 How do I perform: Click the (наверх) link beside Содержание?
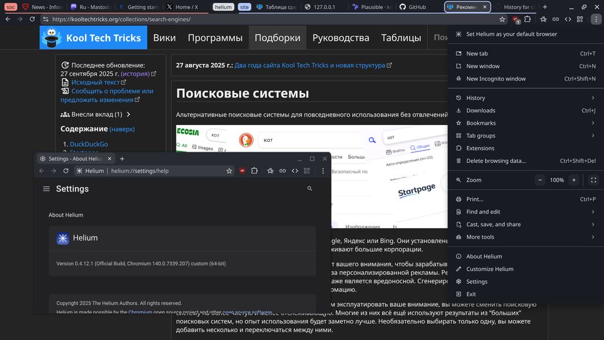pyautogui.click(x=122, y=129)
